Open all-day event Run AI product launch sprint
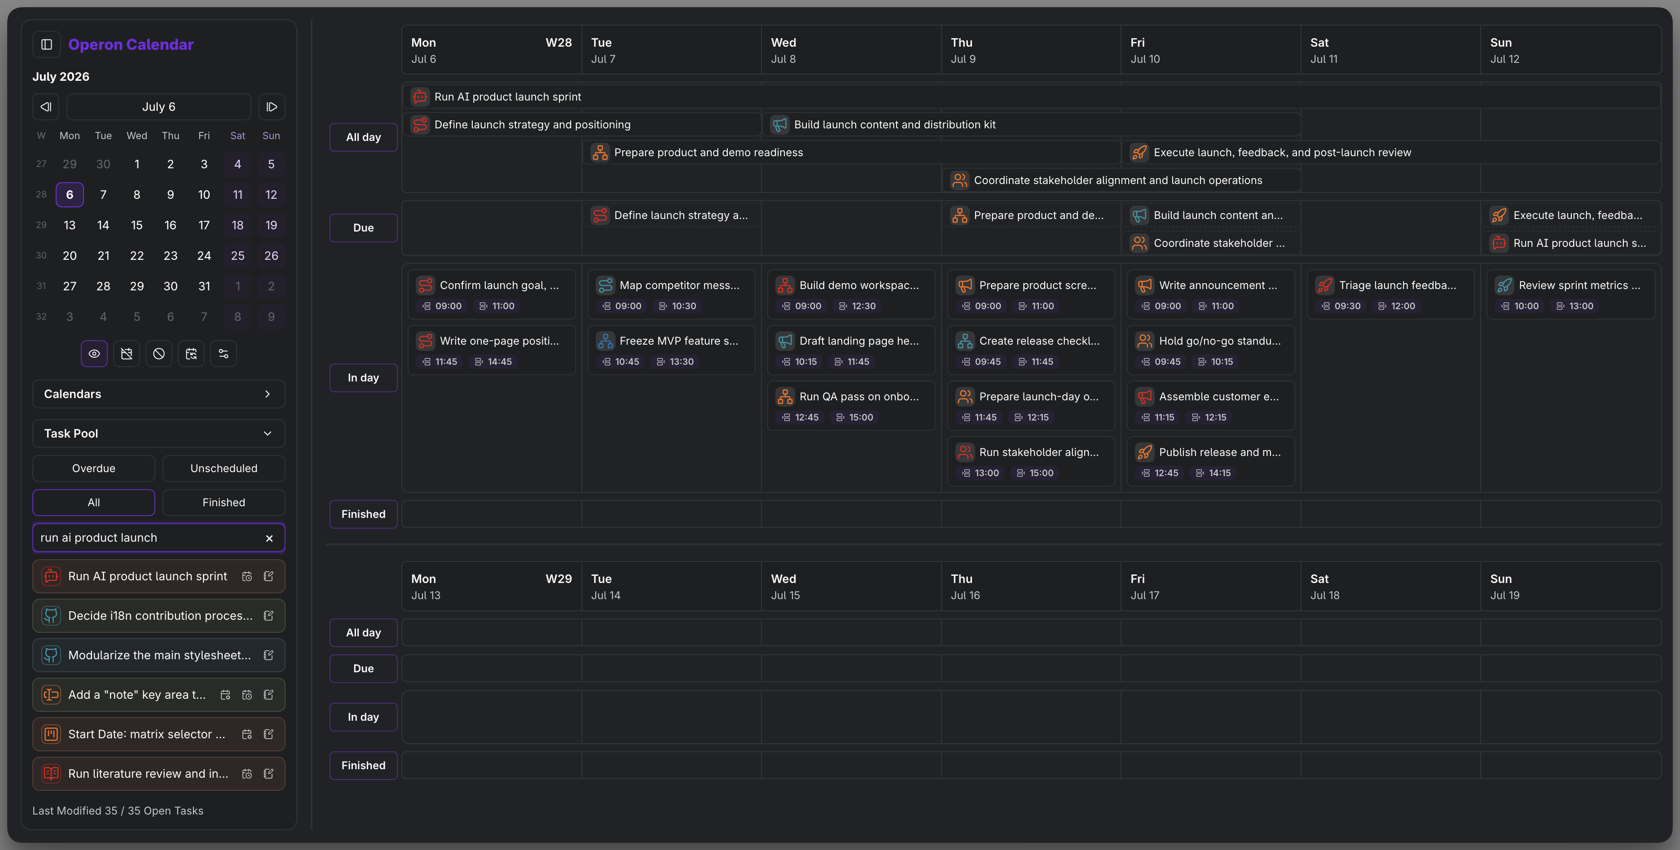The width and height of the screenshot is (1680, 850). pos(1031,96)
